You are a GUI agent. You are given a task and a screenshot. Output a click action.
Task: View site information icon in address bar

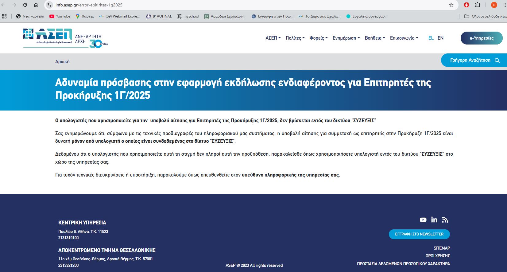pyautogui.click(x=49, y=5)
